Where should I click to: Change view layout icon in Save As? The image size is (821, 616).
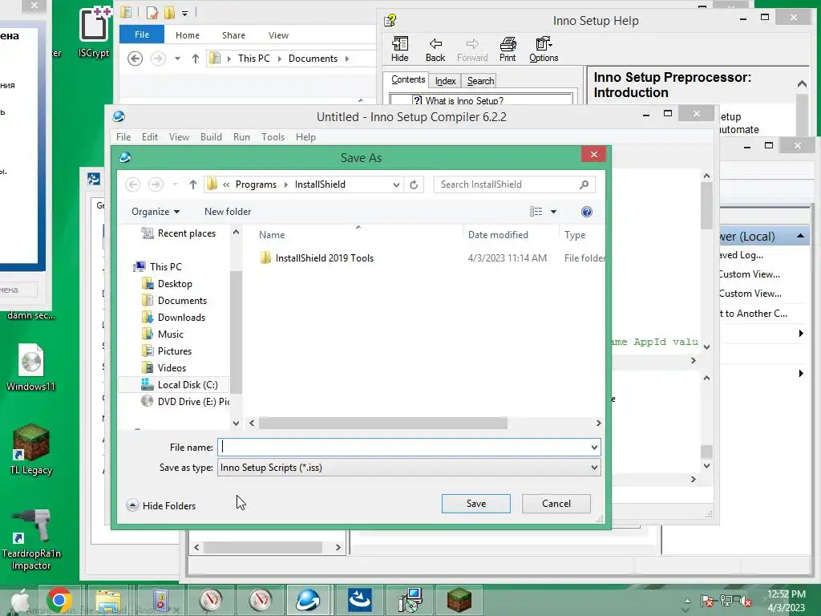[x=536, y=212]
